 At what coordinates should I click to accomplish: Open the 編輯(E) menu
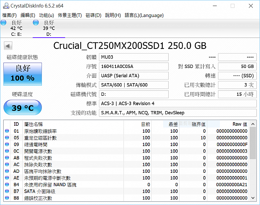(28, 15)
